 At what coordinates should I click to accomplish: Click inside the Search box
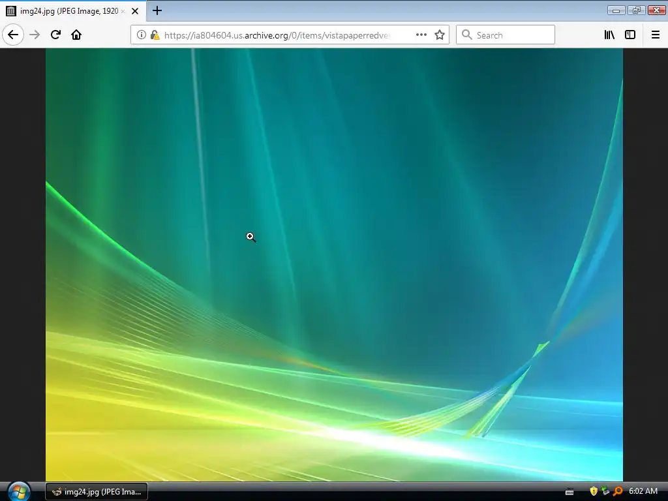(506, 35)
